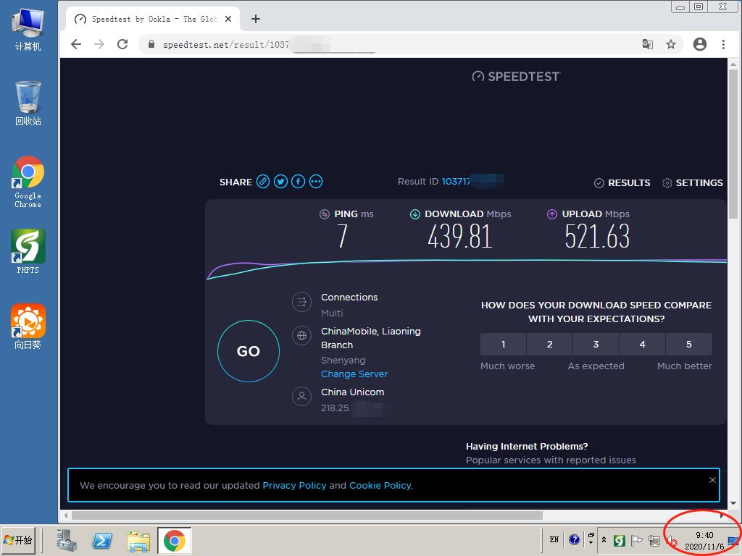The width and height of the screenshot is (742, 556).
Task: Click the scroll left arrow
Action: (x=66, y=515)
